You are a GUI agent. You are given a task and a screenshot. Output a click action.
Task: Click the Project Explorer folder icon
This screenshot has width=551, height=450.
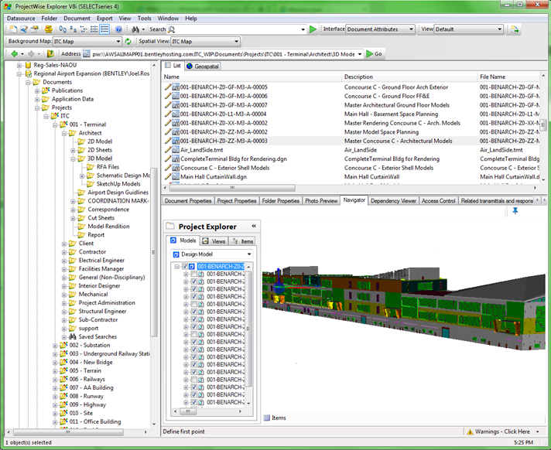tap(170, 226)
